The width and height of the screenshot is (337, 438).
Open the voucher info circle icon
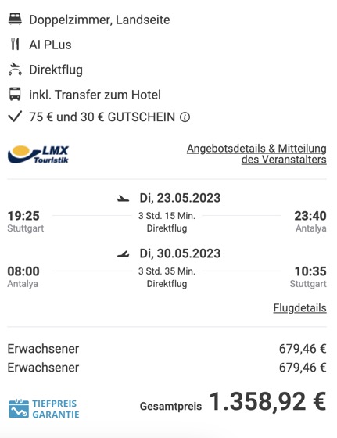pyautogui.click(x=185, y=117)
